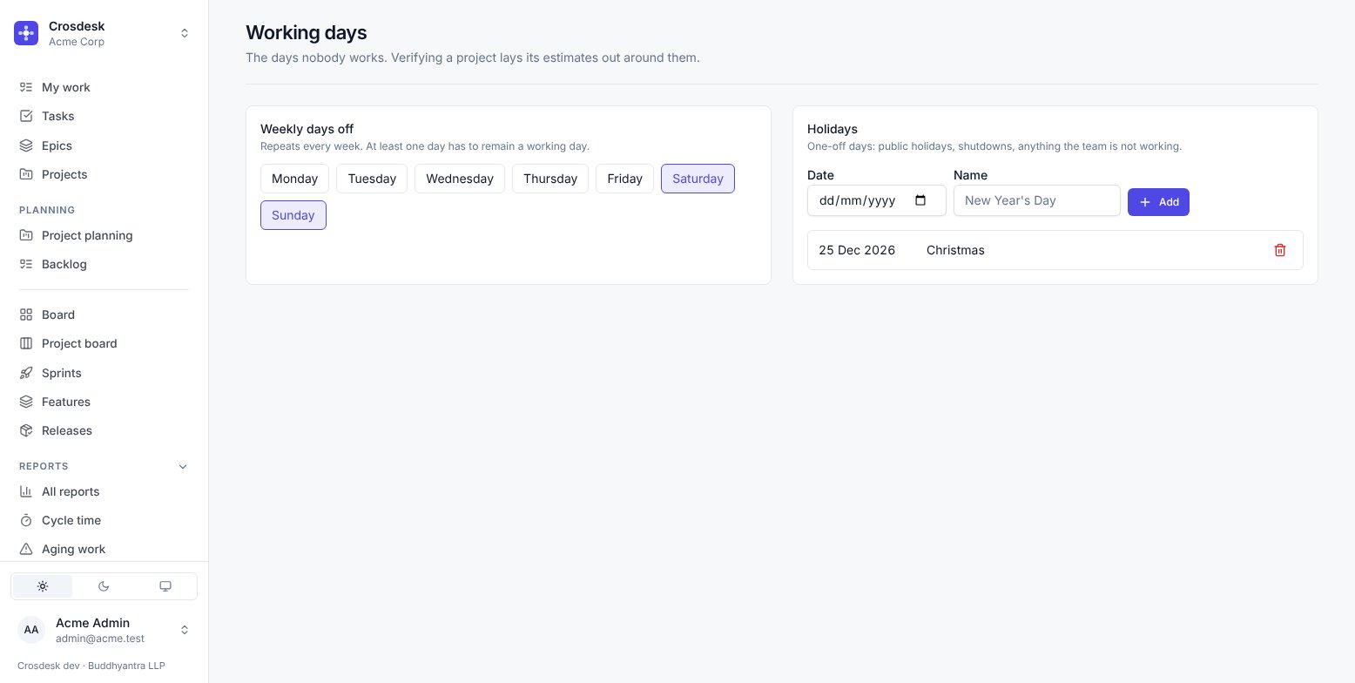Screen dimensions: 1355x683
Task: Collapse the Reports section chevron
Action: click(183, 466)
